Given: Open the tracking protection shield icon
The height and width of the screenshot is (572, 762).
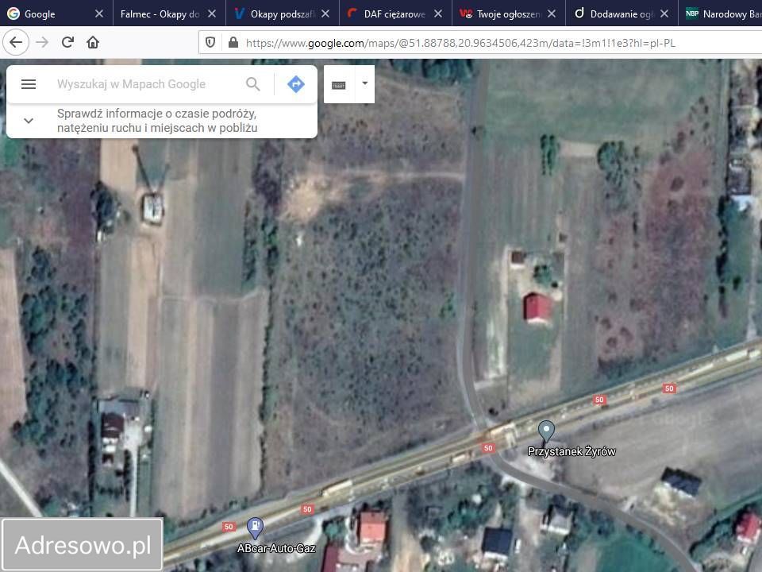Looking at the screenshot, I should (210, 43).
